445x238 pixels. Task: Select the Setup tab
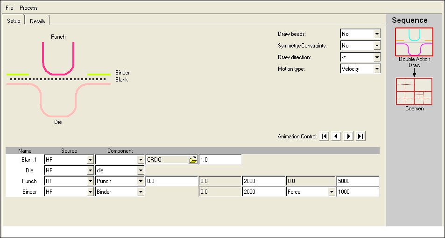pos(14,21)
